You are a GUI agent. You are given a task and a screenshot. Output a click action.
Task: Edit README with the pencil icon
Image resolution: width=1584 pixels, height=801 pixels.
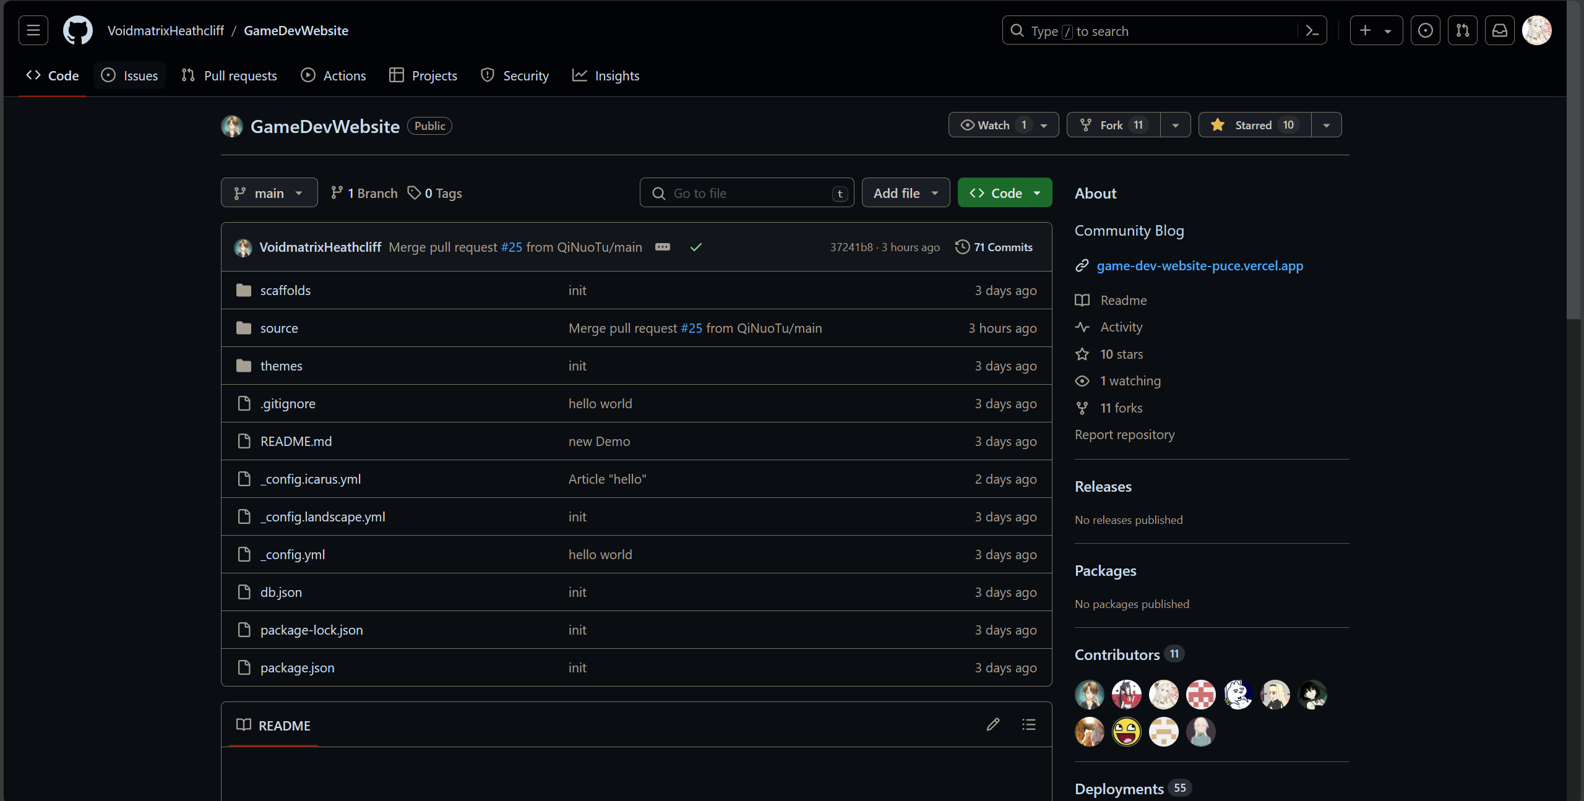click(993, 724)
